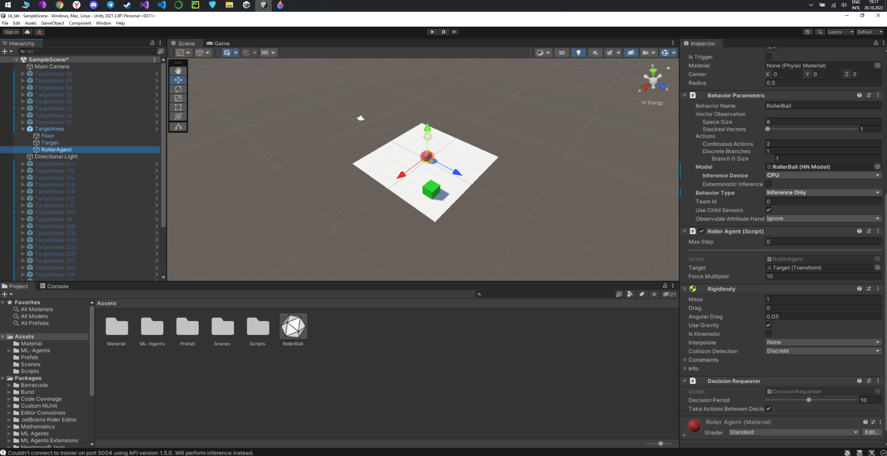
Task: Open the Behavior Type dropdown
Action: pyautogui.click(x=823, y=193)
